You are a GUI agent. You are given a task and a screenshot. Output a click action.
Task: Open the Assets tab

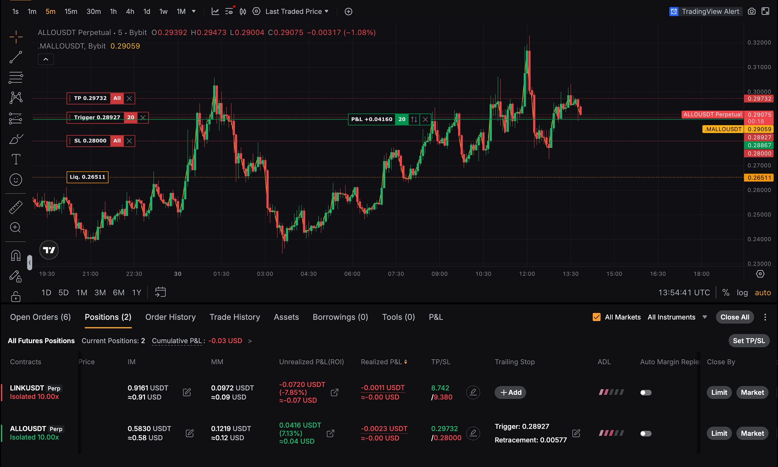tap(286, 317)
